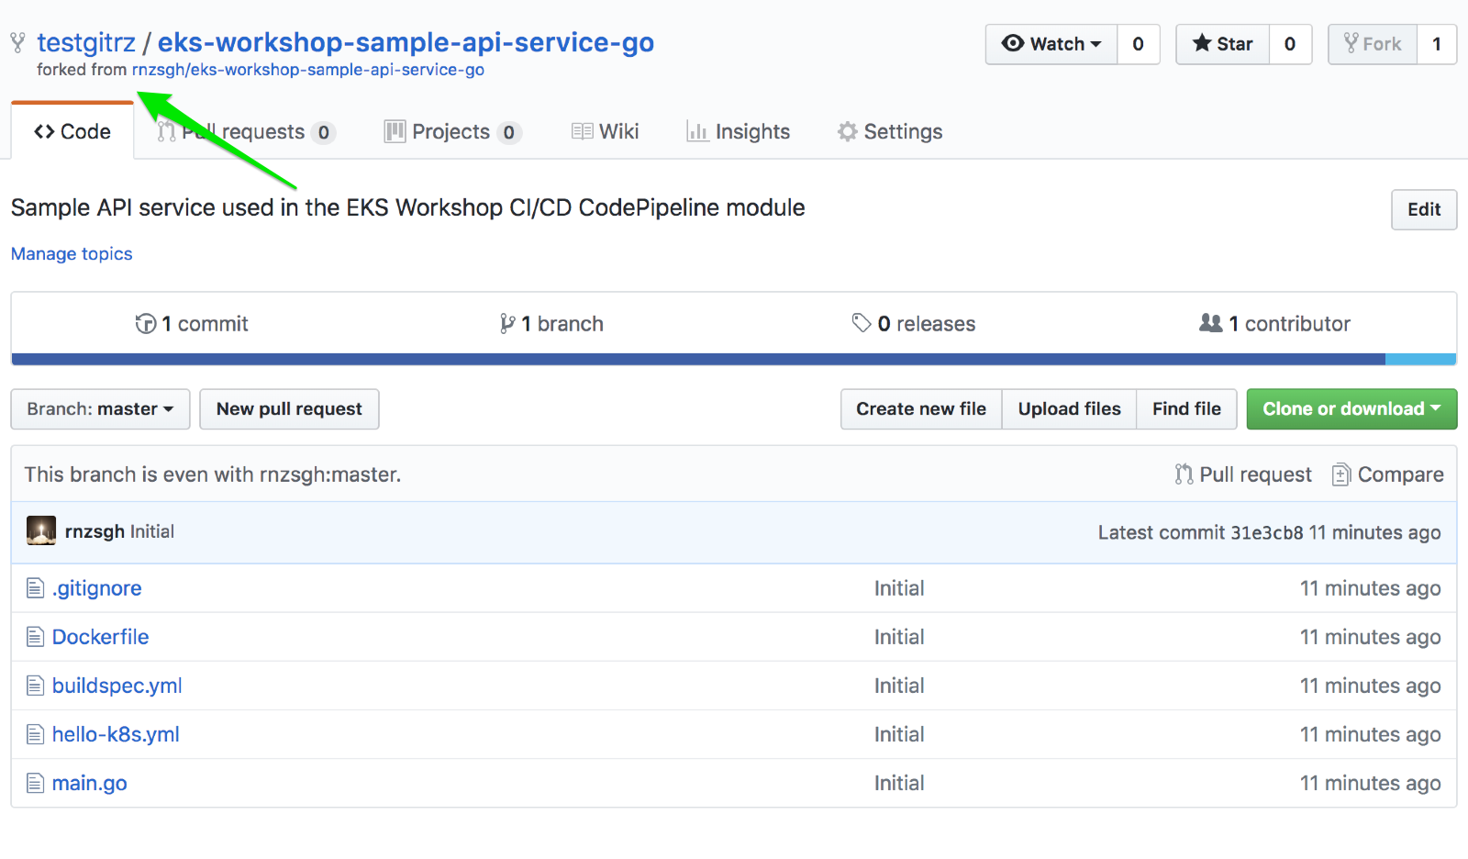Click the Edit button for repository description
The width and height of the screenshot is (1468, 859).
click(x=1423, y=209)
